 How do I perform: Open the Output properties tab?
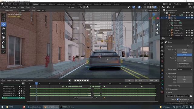162,51
